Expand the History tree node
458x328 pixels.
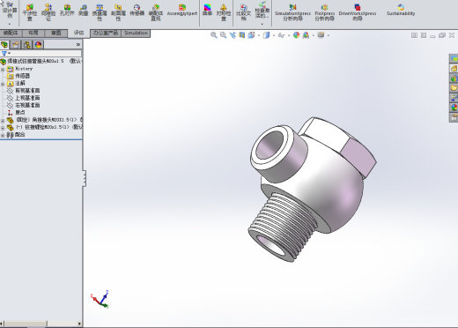pos(3,70)
